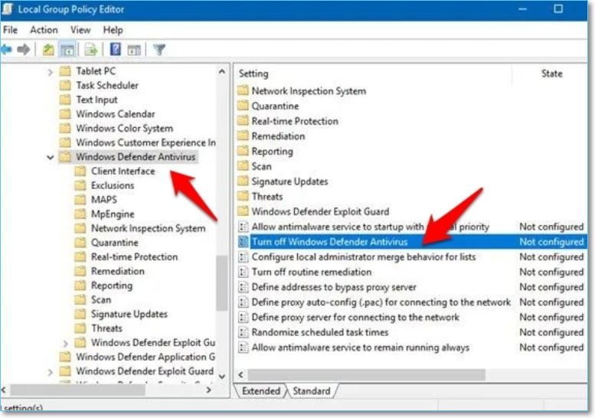
Task: Switch to the Extended tab
Action: (x=260, y=390)
